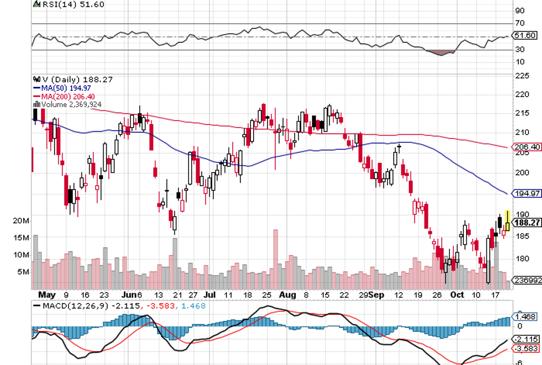
Task: Click the MACD(12,26,9) -2.115 legend text
Action: [x=91, y=306]
